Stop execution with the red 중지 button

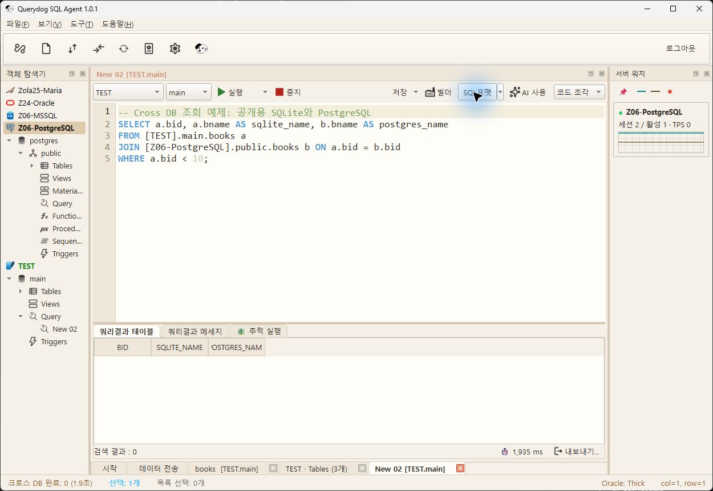point(288,92)
